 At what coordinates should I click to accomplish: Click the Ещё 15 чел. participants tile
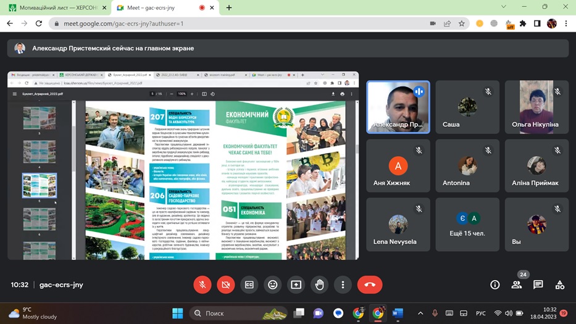coord(467,225)
